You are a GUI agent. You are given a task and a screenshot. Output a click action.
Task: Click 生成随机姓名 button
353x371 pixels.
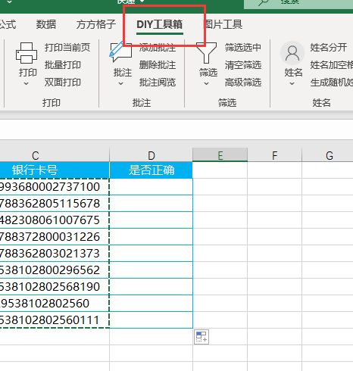[x=332, y=83]
